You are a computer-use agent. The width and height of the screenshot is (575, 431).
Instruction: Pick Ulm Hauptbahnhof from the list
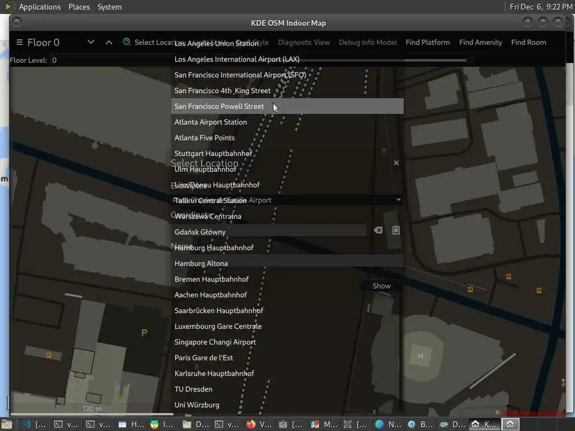(287, 169)
